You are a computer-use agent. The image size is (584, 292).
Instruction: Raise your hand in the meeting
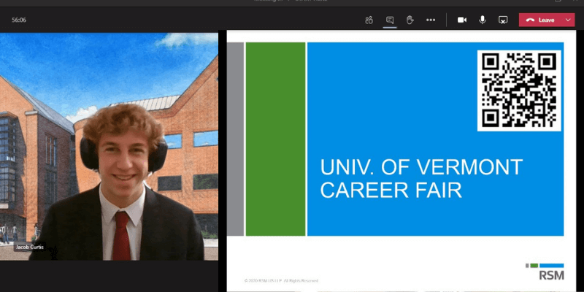pyautogui.click(x=410, y=20)
